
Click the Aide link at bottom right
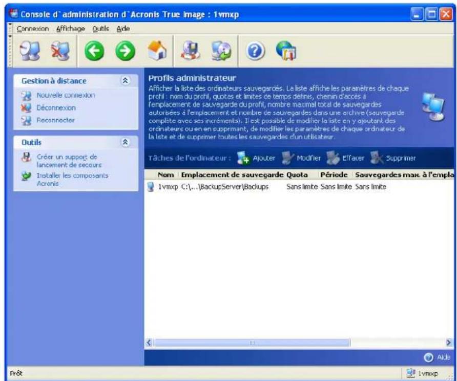pos(443,357)
